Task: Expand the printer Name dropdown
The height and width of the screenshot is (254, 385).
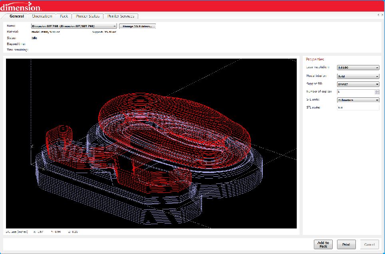Action: (x=74, y=26)
